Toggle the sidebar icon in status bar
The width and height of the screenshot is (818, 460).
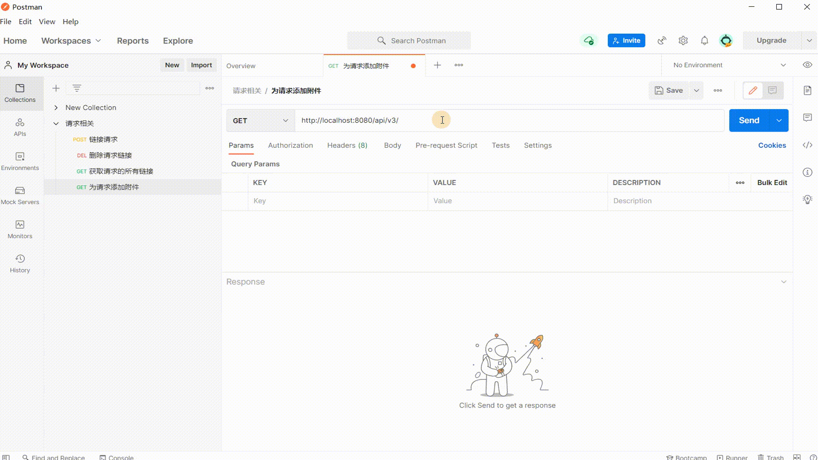6,457
